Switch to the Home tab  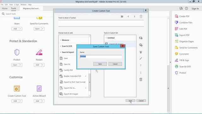[5, 9]
